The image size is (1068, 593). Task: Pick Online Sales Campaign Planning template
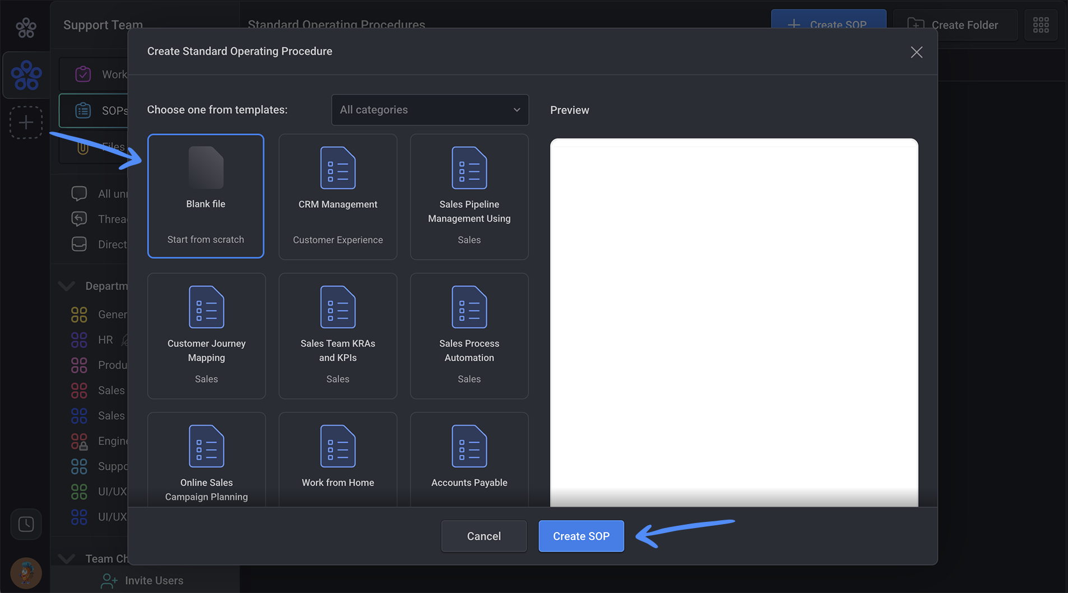click(206, 460)
